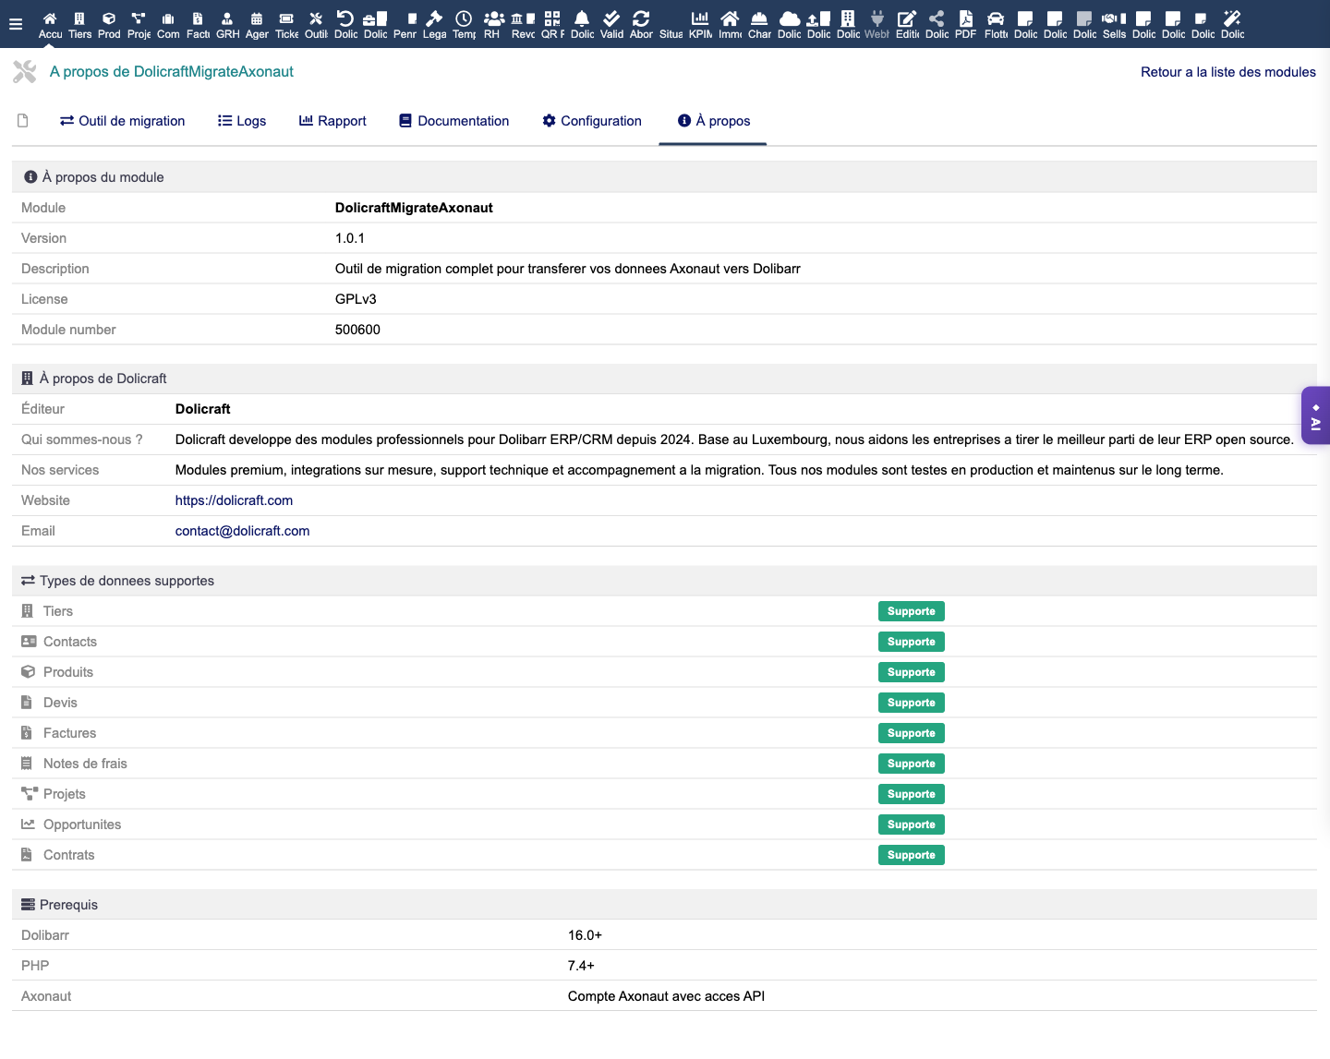Open the Rapport tab
1330x1059 pixels.
coord(332,121)
